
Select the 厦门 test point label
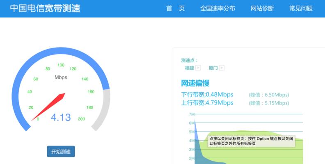[213, 68]
